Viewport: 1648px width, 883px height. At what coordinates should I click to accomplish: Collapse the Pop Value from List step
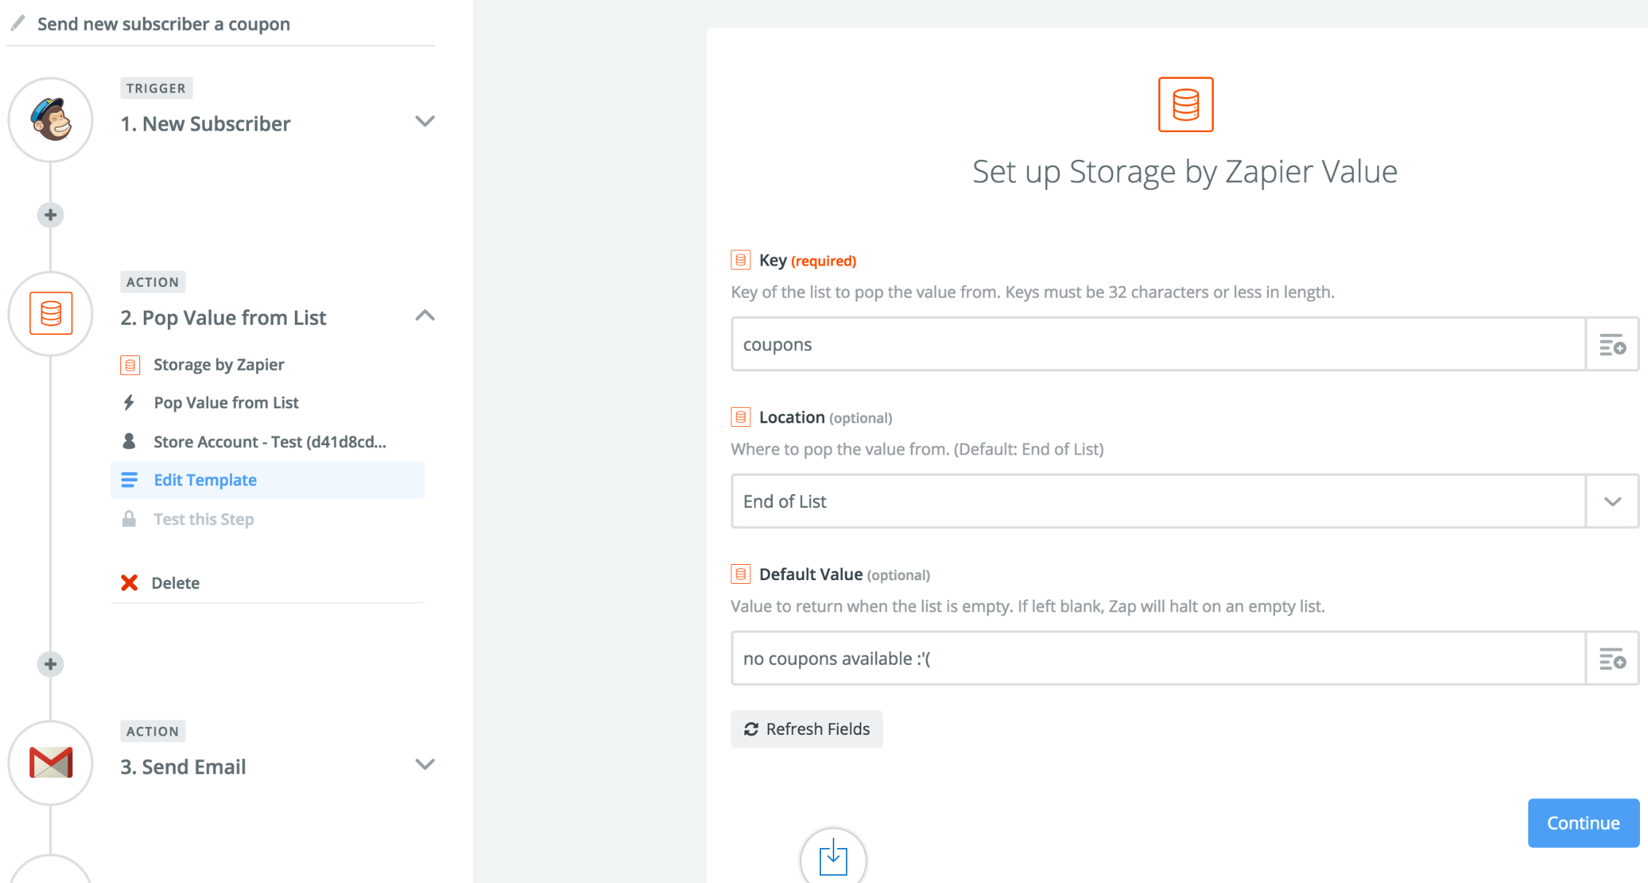click(425, 315)
